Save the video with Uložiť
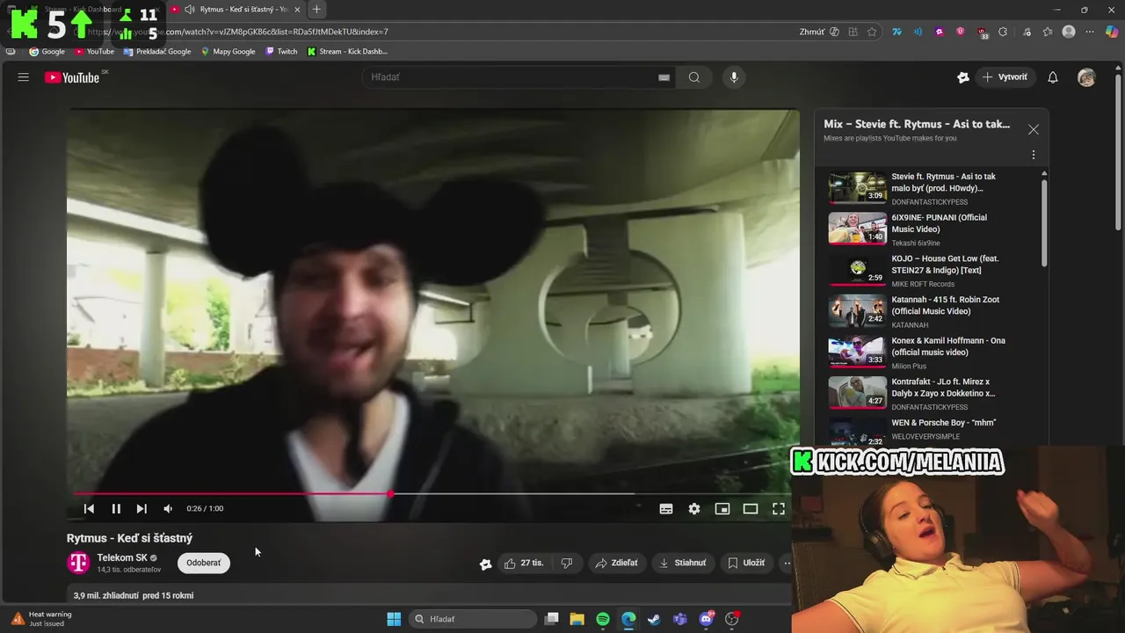1125x633 pixels. pos(746,564)
